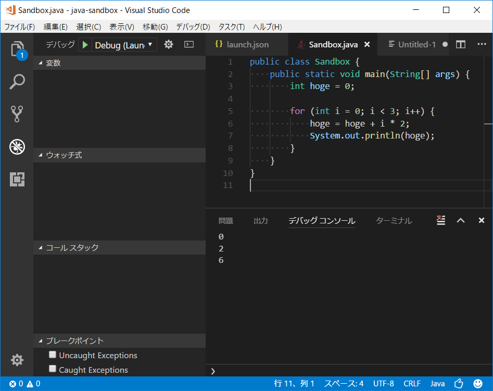This screenshot has height=391, width=493.
Task: Click the debug console input prompt
Action: [x=349, y=371]
